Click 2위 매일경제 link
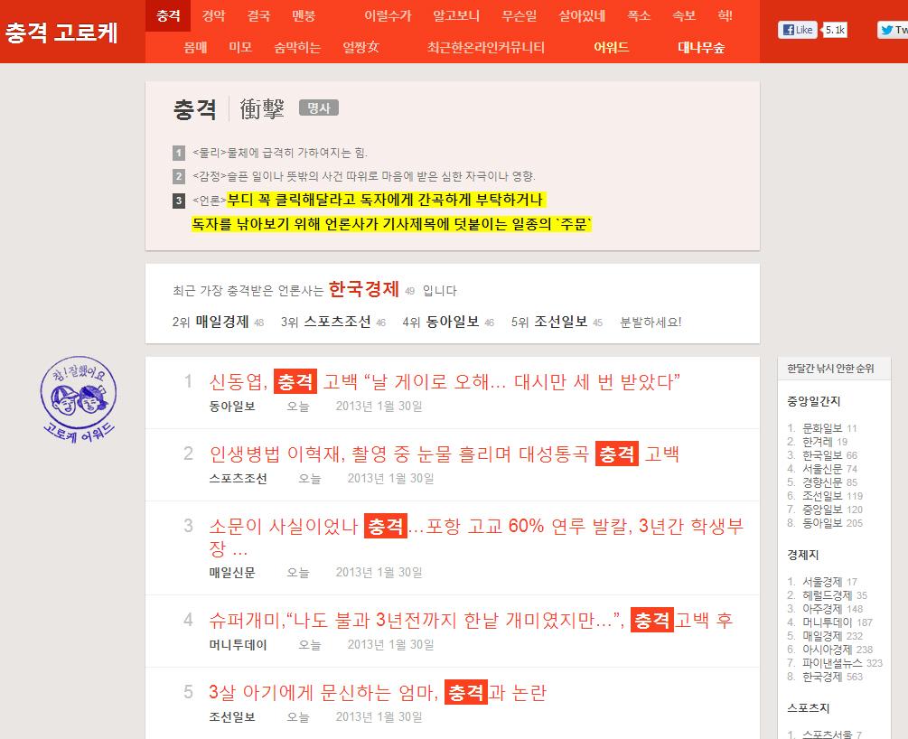Viewport: 908px width, 739px height. (x=221, y=322)
